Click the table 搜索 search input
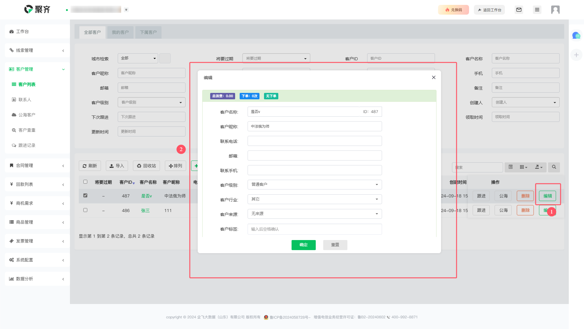584x329 pixels. (477, 167)
